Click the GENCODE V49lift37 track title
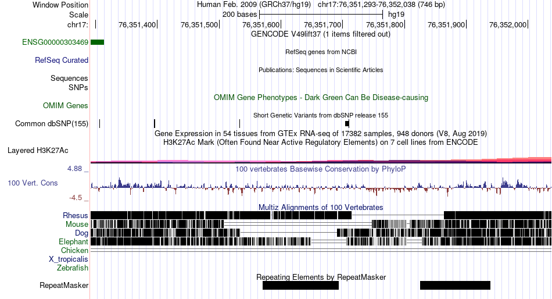552x299 pixels. click(321, 34)
